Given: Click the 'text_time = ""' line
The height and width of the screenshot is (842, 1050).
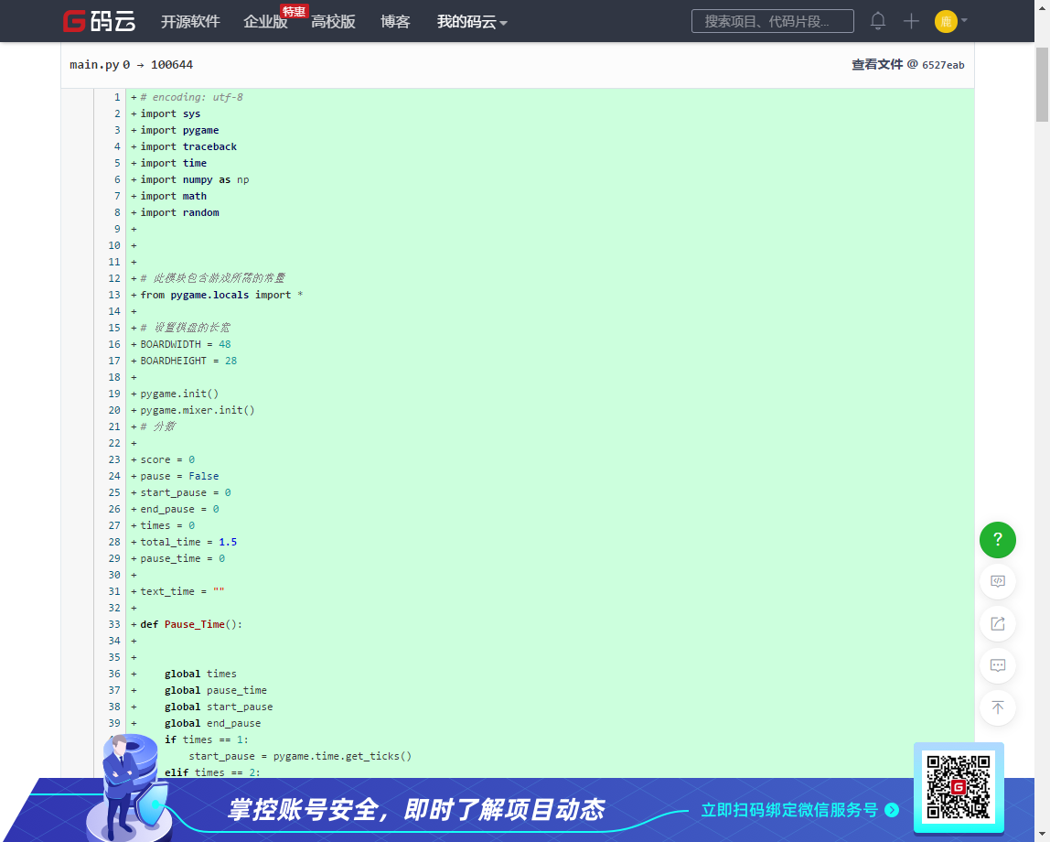Looking at the screenshot, I should tap(182, 591).
